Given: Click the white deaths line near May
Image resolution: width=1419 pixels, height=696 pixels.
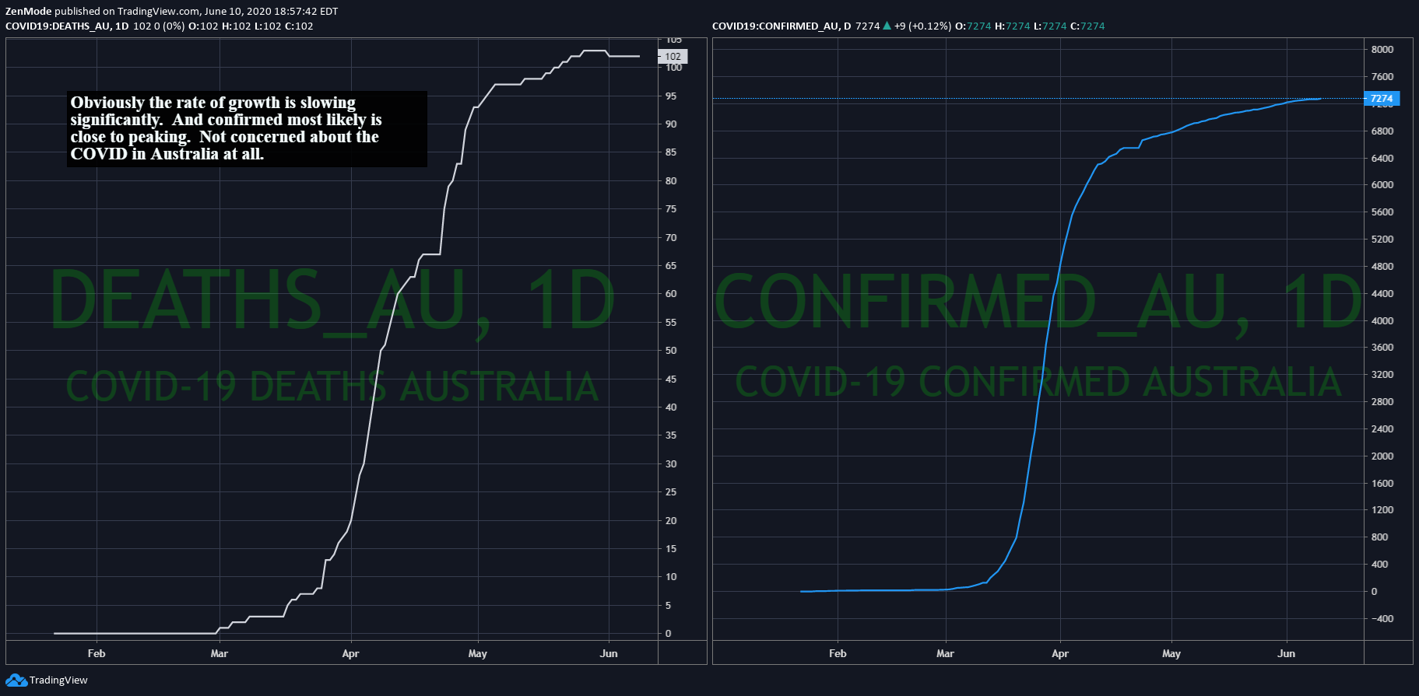Looking at the screenshot, I should tap(476, 107).
